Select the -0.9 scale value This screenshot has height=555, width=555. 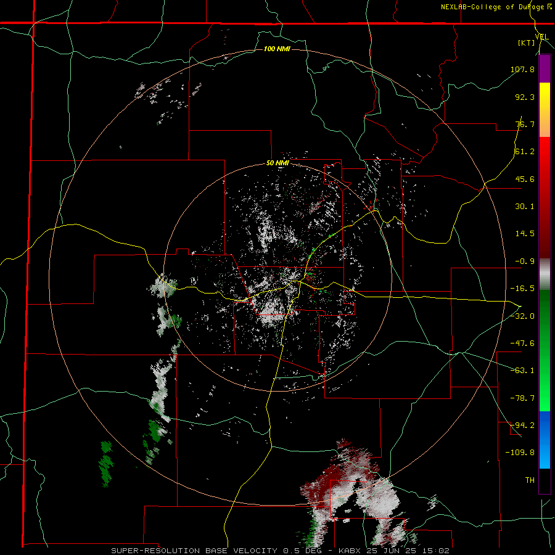click(525, 261)
